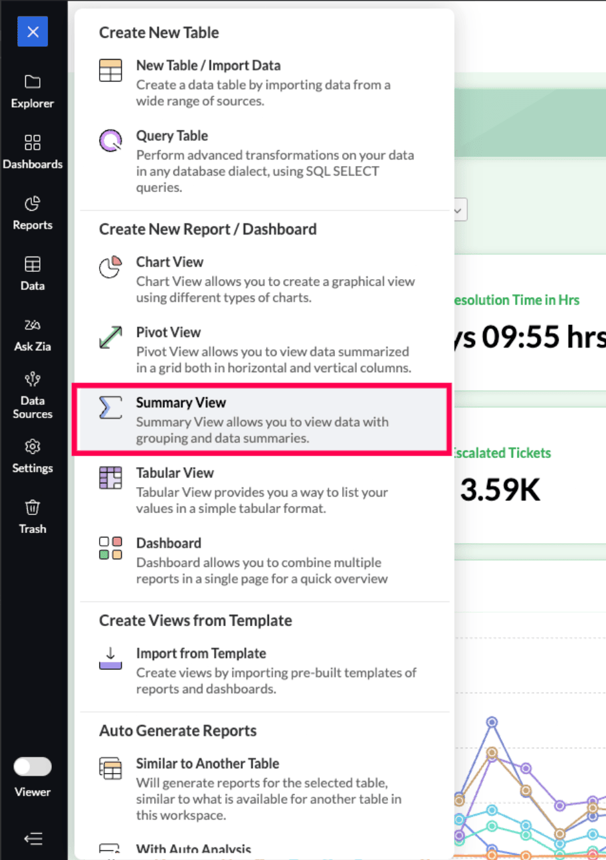Click the Summary View sigma icon
Image resolution: width=606 pixels, height=860 pixels.
tap(110, 407)
